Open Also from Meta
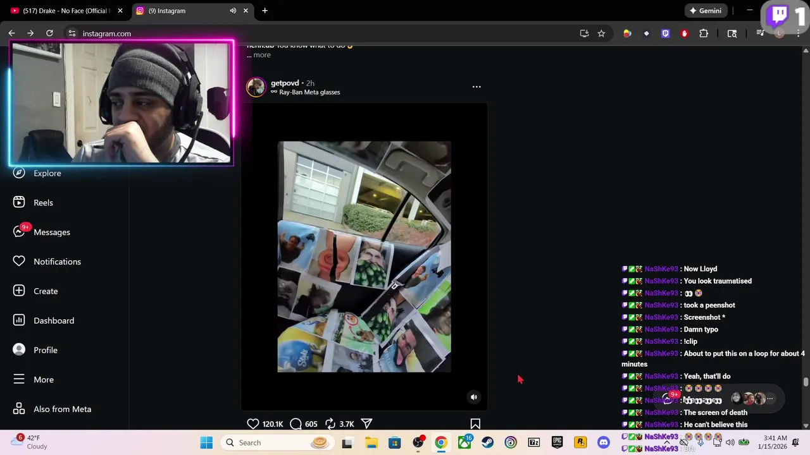Viewport: 810px width, 455px height. [x=53, y=409]
